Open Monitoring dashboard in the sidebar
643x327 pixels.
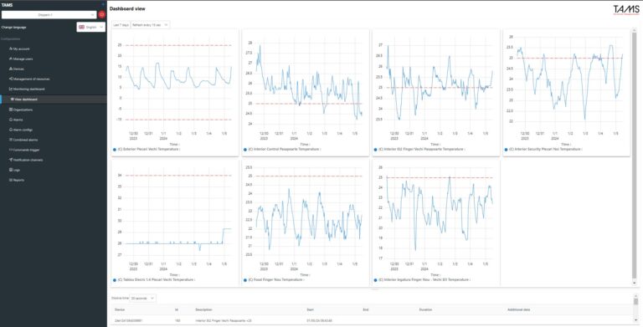click(x=27, y=89)
